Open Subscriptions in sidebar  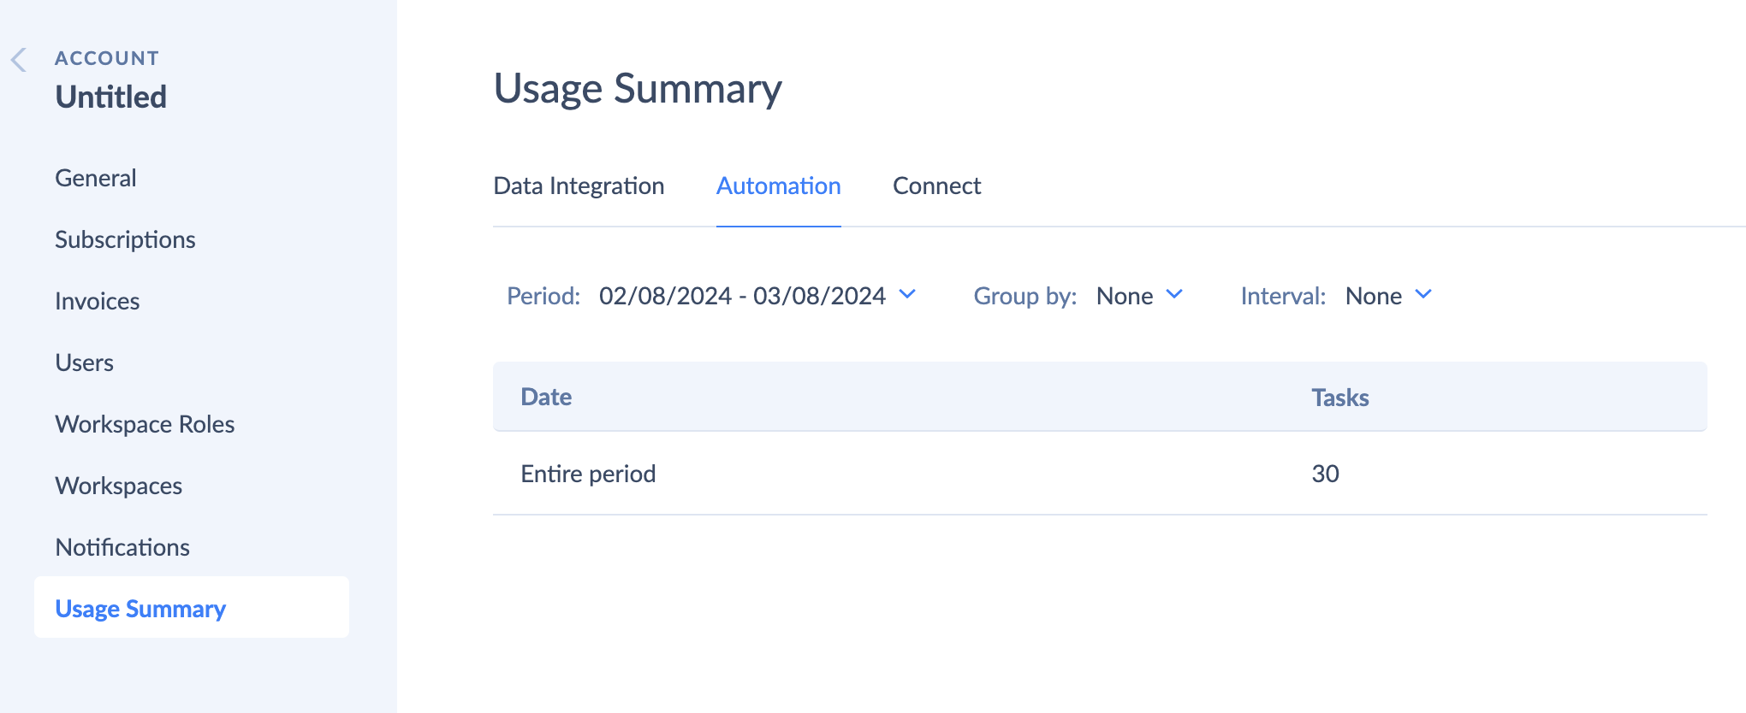(125, 239)
